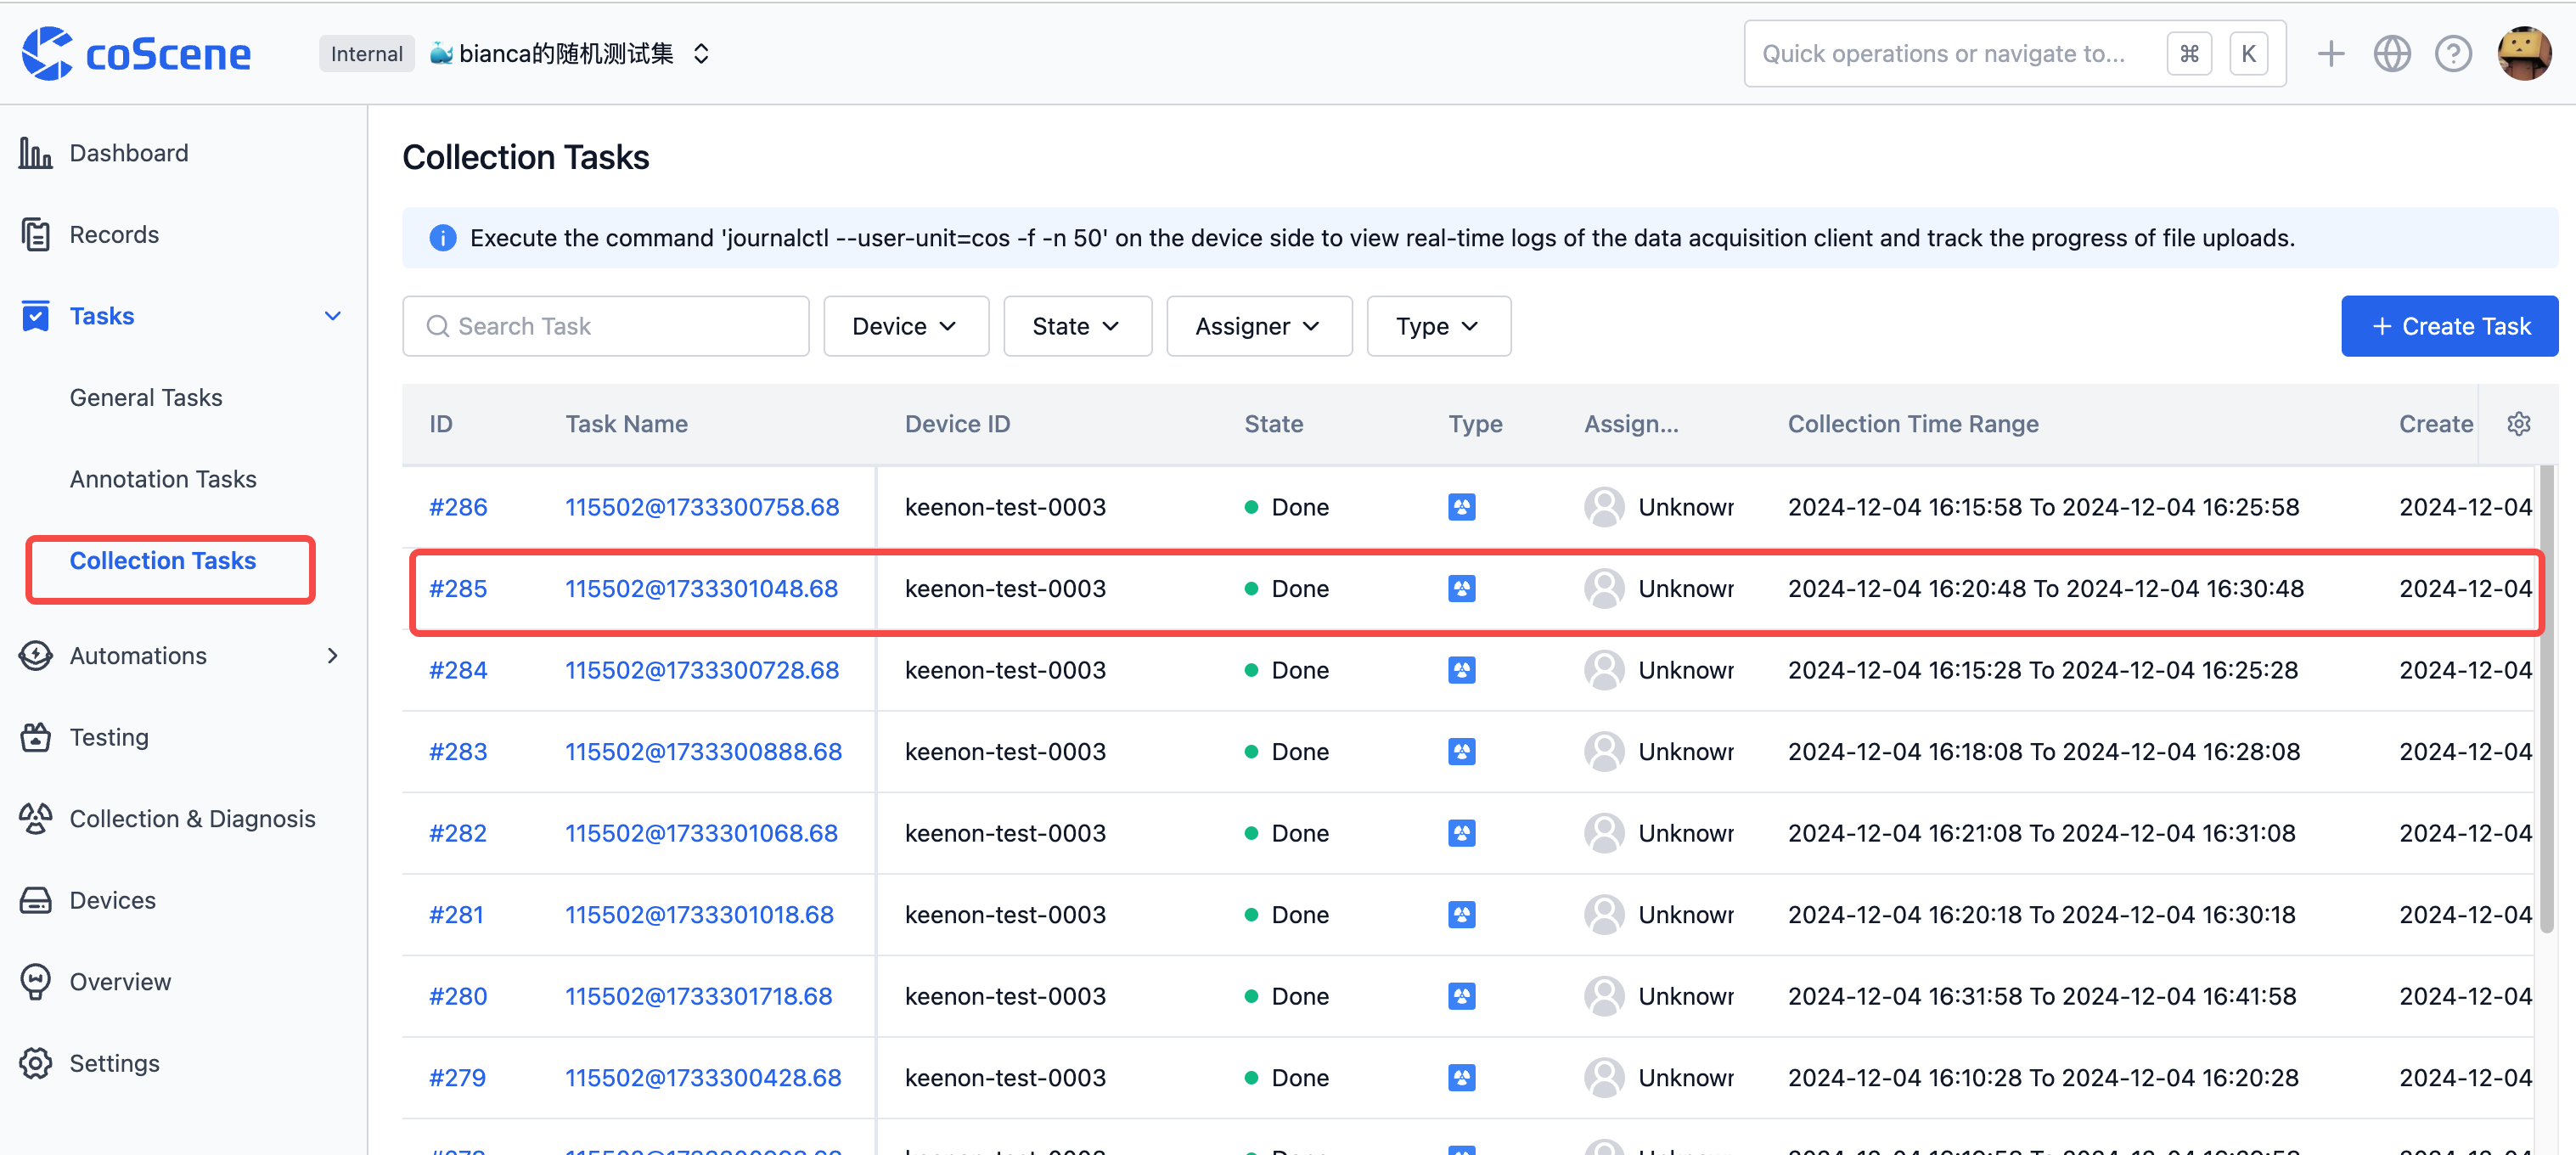Click the Collection Time Range column header
Screen dimensions: 2576x1155
(1913, 424)
